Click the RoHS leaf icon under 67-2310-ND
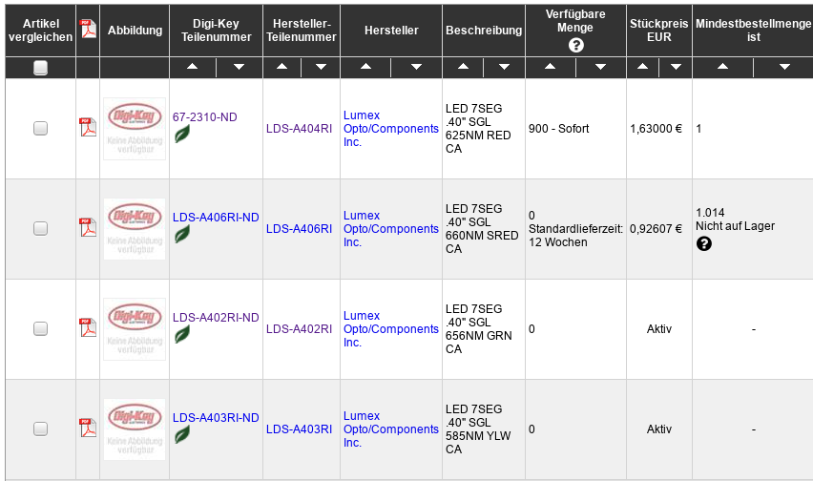This screenshot has height=481, width=813. tap(181, 134)
